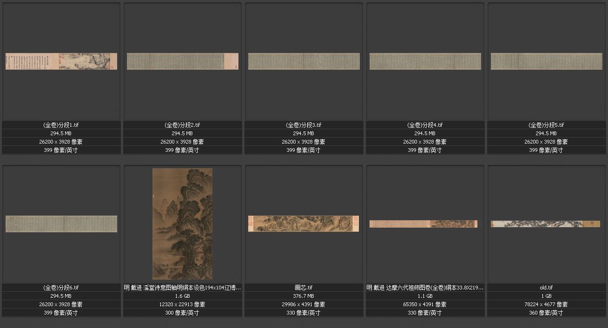608x328 pixels.
Task: Click the 明 戴进 达摩六代祖师图卷 filename label
Action: point(425,288)
